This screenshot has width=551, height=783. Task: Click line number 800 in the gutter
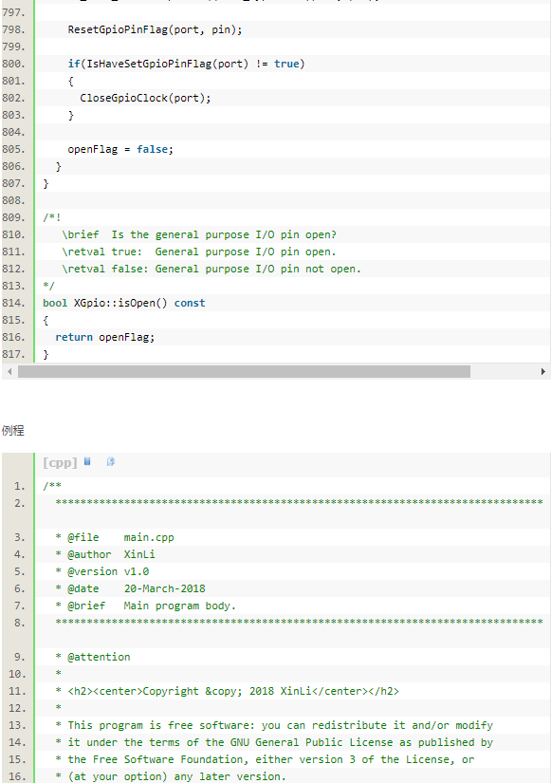[13, 64]
